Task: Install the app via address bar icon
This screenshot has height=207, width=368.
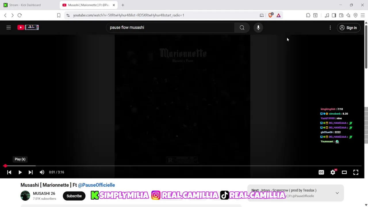Action: [x=262, y=15]
